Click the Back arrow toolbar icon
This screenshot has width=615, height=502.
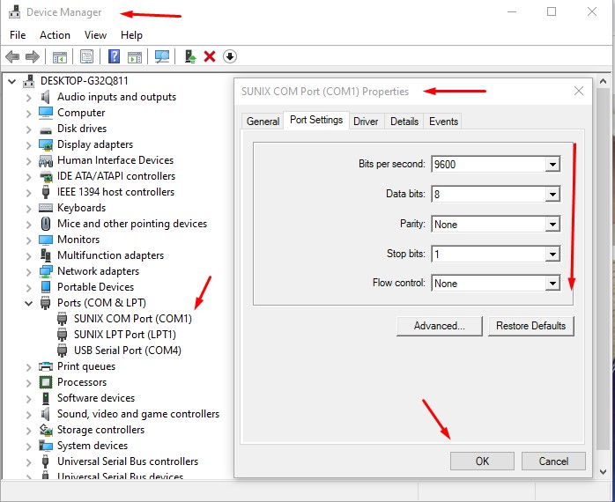12,57
